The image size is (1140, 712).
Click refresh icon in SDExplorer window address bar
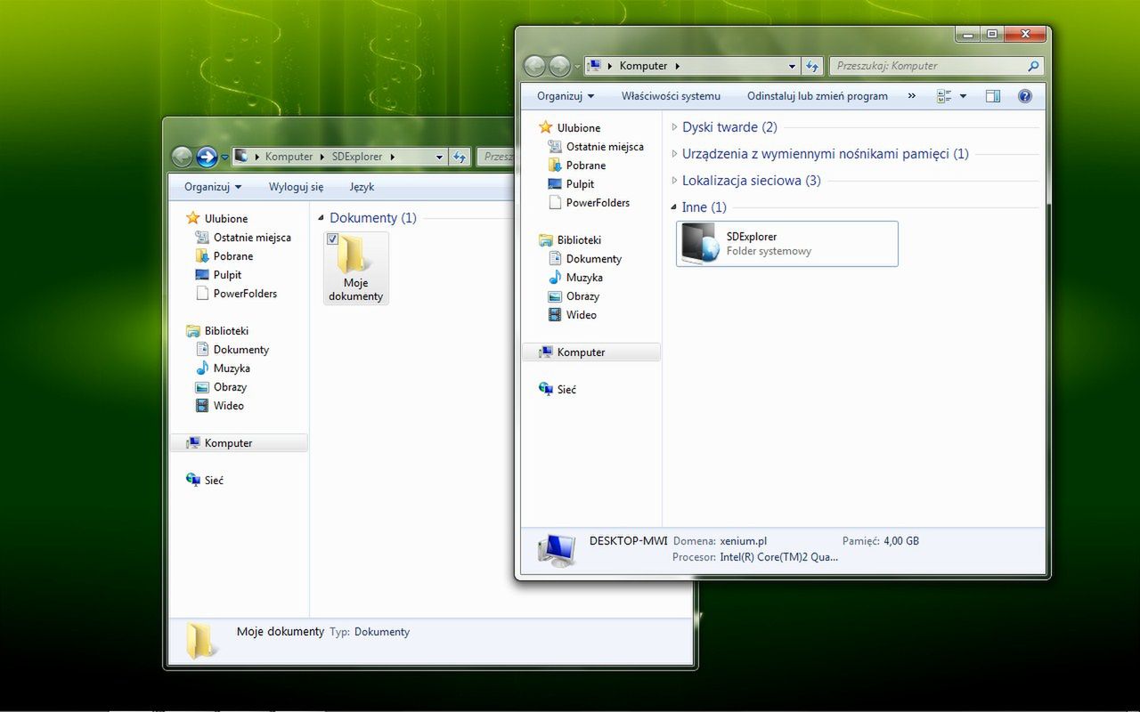(460, 157)
